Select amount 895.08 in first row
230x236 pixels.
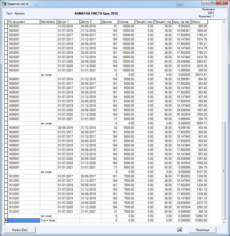[199, 26]
